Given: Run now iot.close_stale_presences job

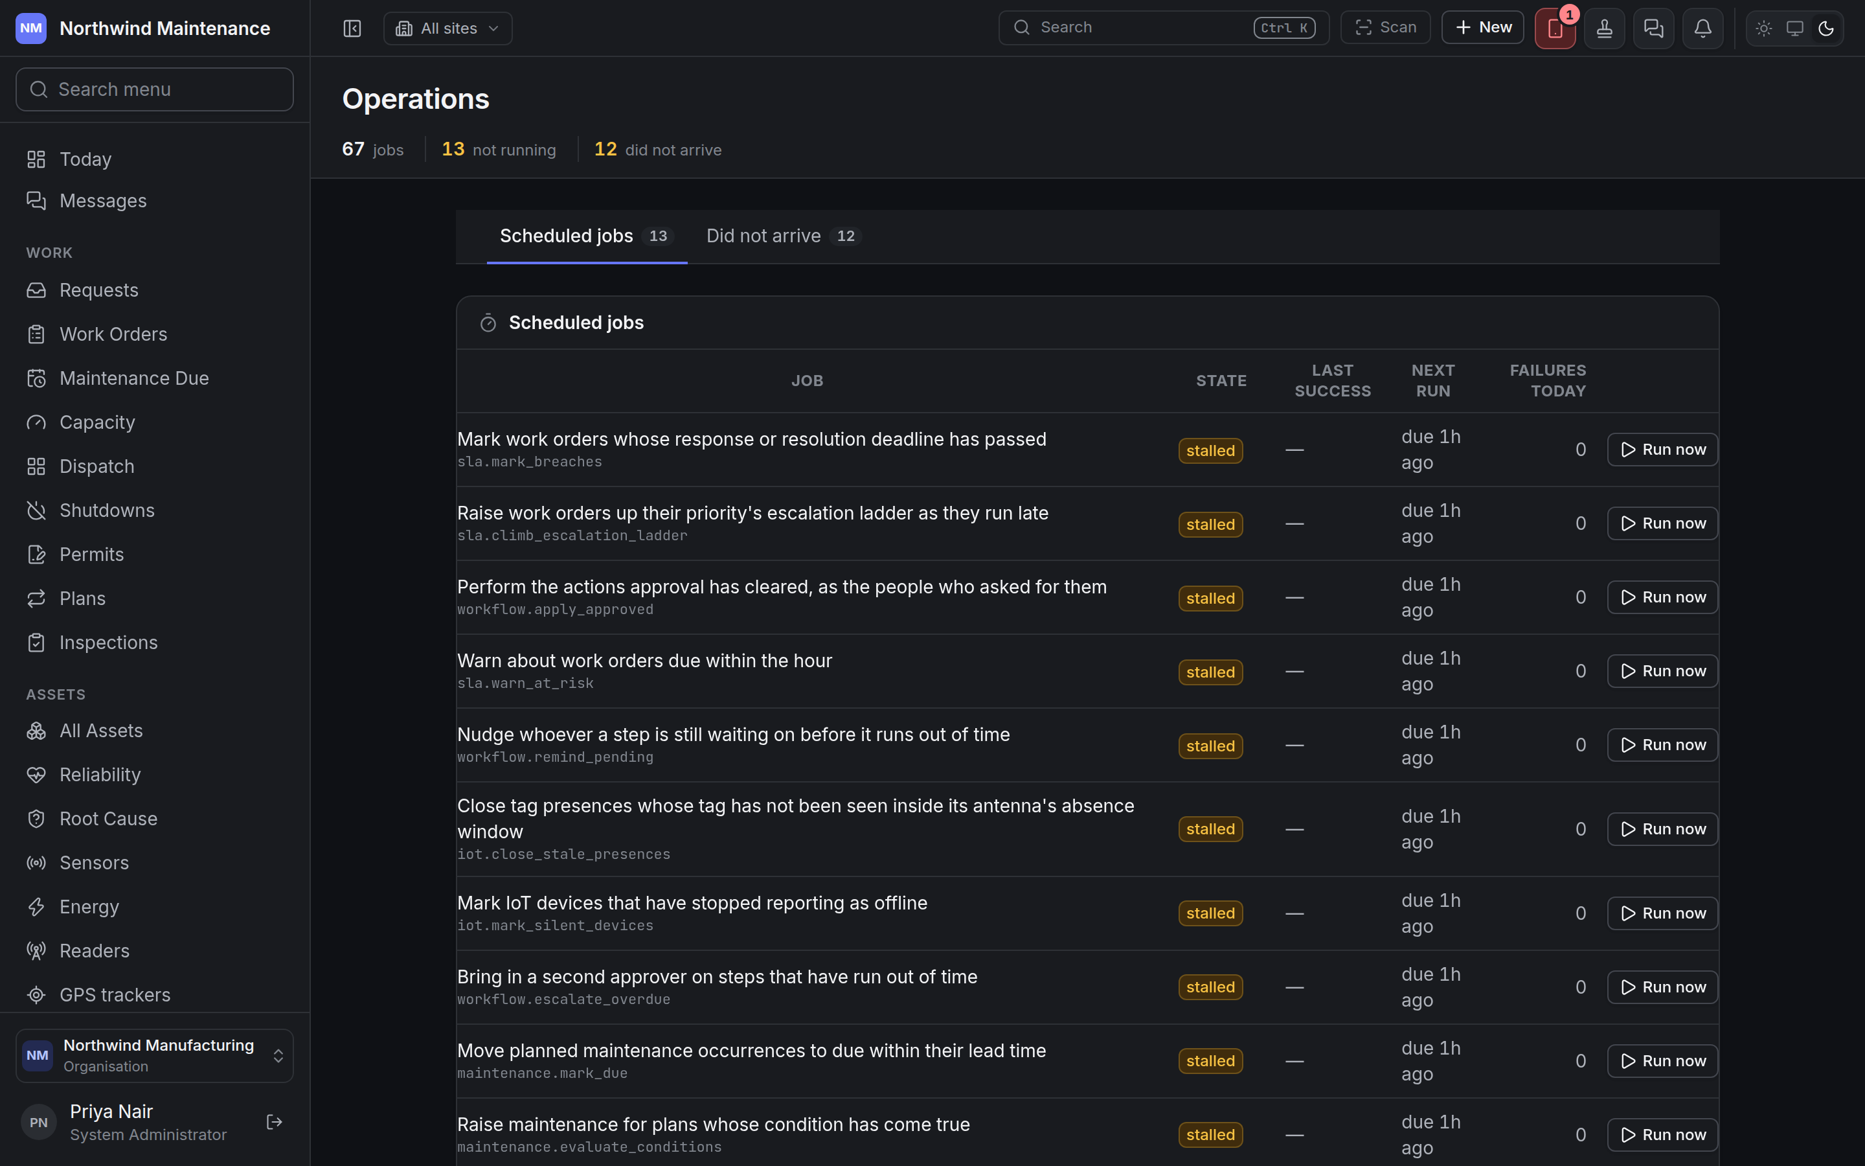Looking at the screenshot, I should [x=1662, y=829].
